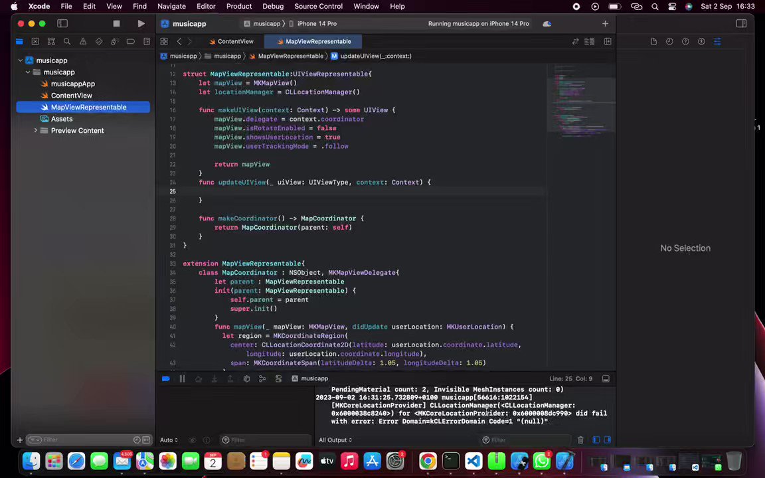Open related items grid menu in editor
The width and height of the screenshot is (765, 478).
tap(164, 41)
